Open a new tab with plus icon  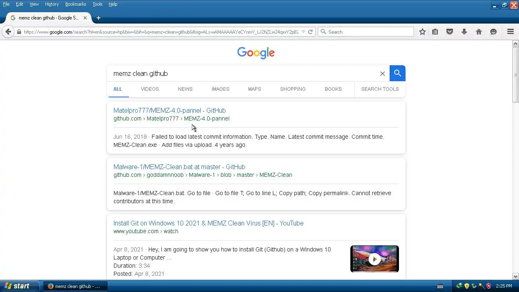(x=99, y=18)
